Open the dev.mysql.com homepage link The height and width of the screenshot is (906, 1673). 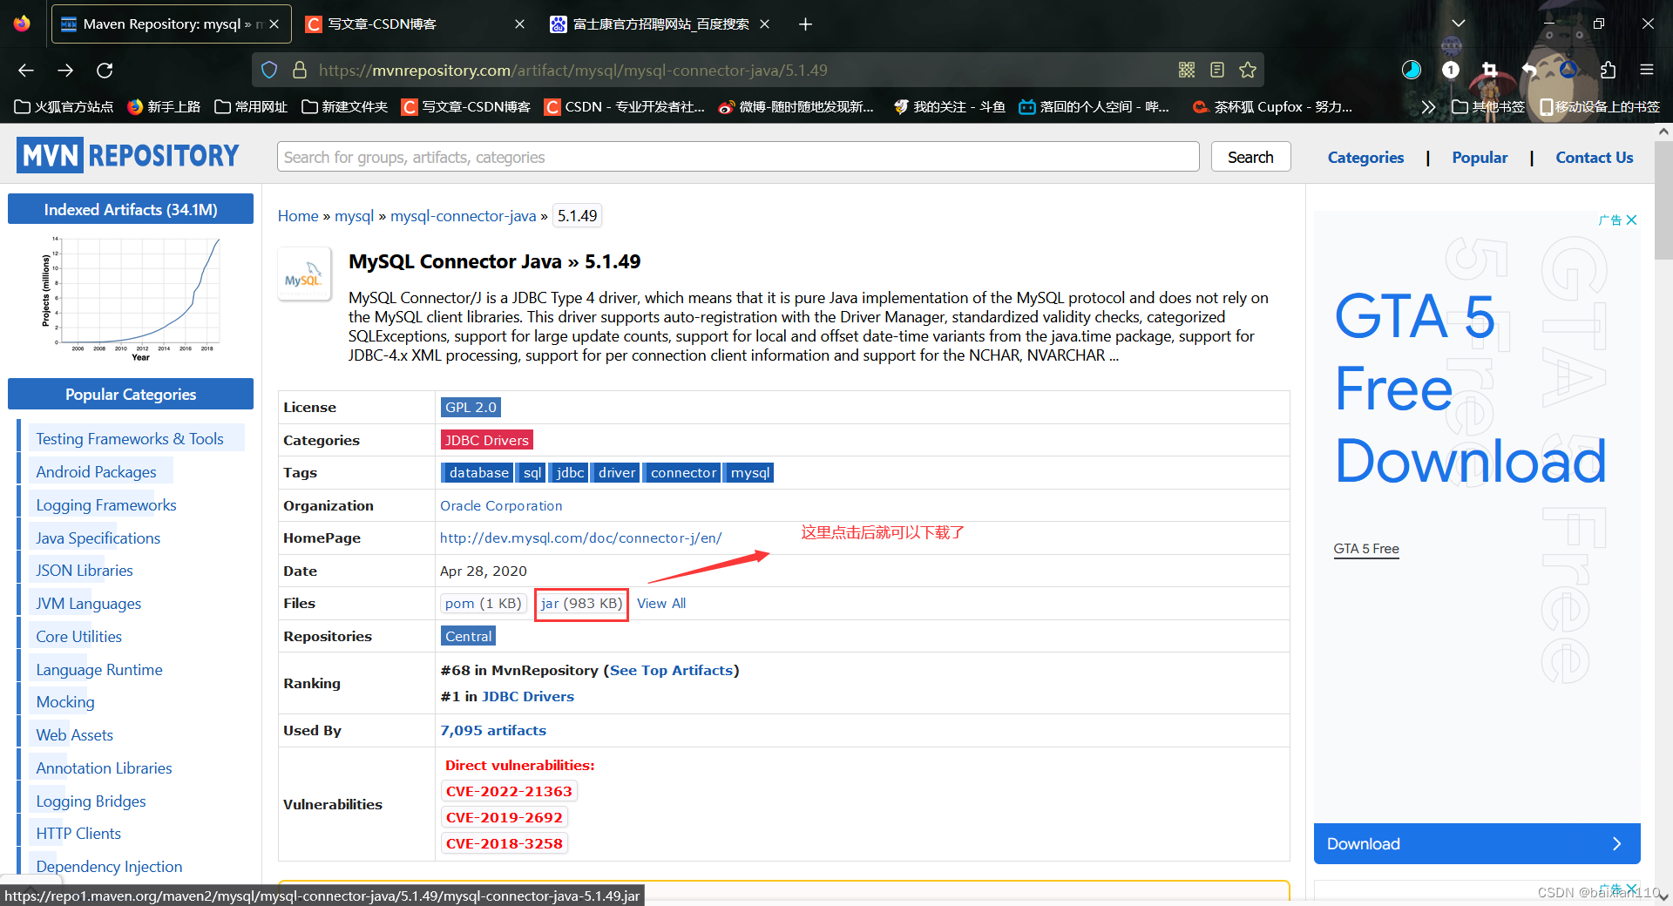point(580,538)
